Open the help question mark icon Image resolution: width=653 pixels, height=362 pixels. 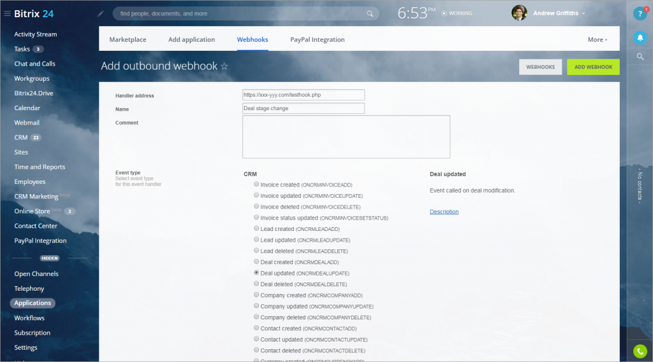tap(640, 14)
